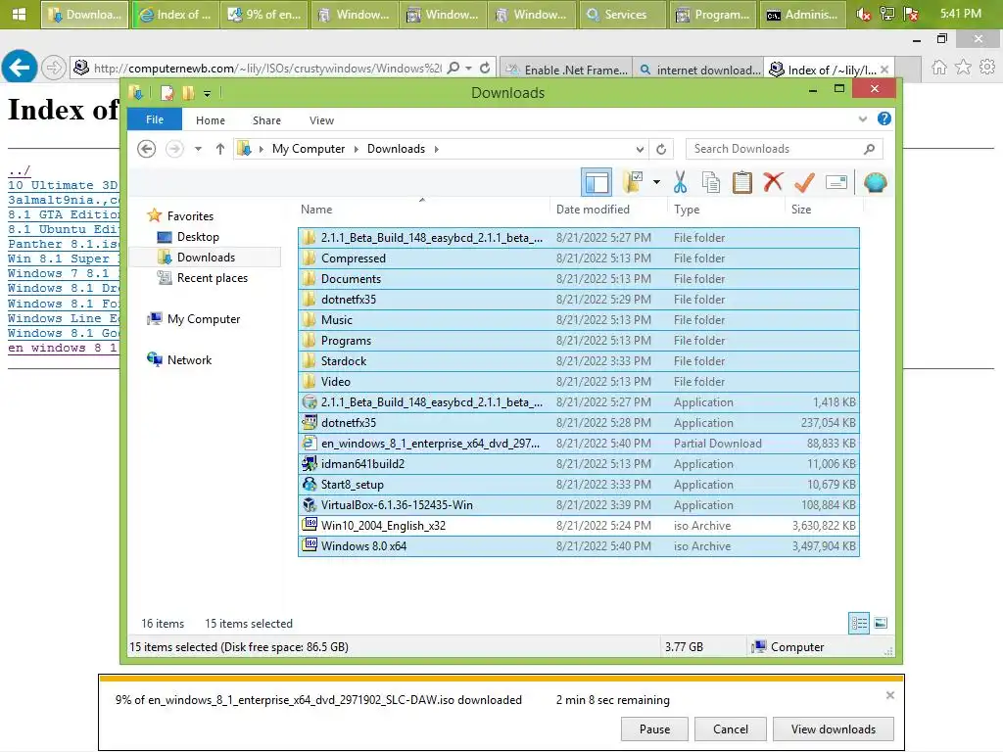Viewport: 1003px width, 752px height.
Task: Expand the ribbon with the chevron
Action: pos(862,118)
